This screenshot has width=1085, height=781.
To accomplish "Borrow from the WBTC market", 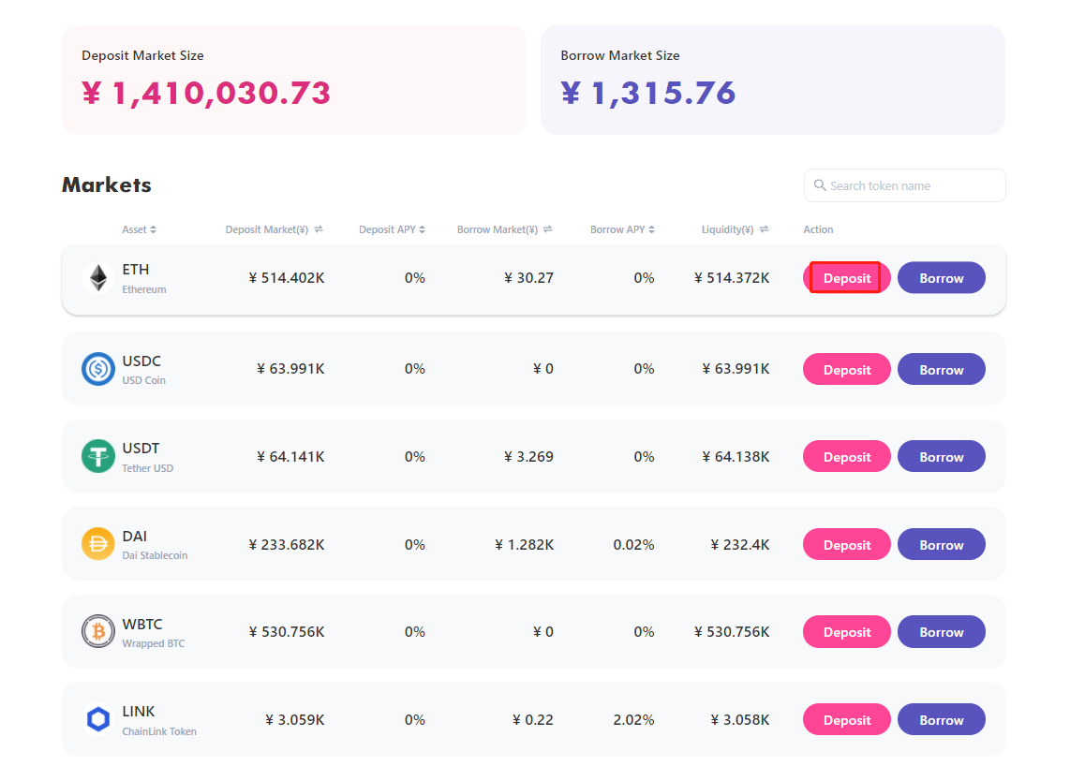I will click(941, 631).
